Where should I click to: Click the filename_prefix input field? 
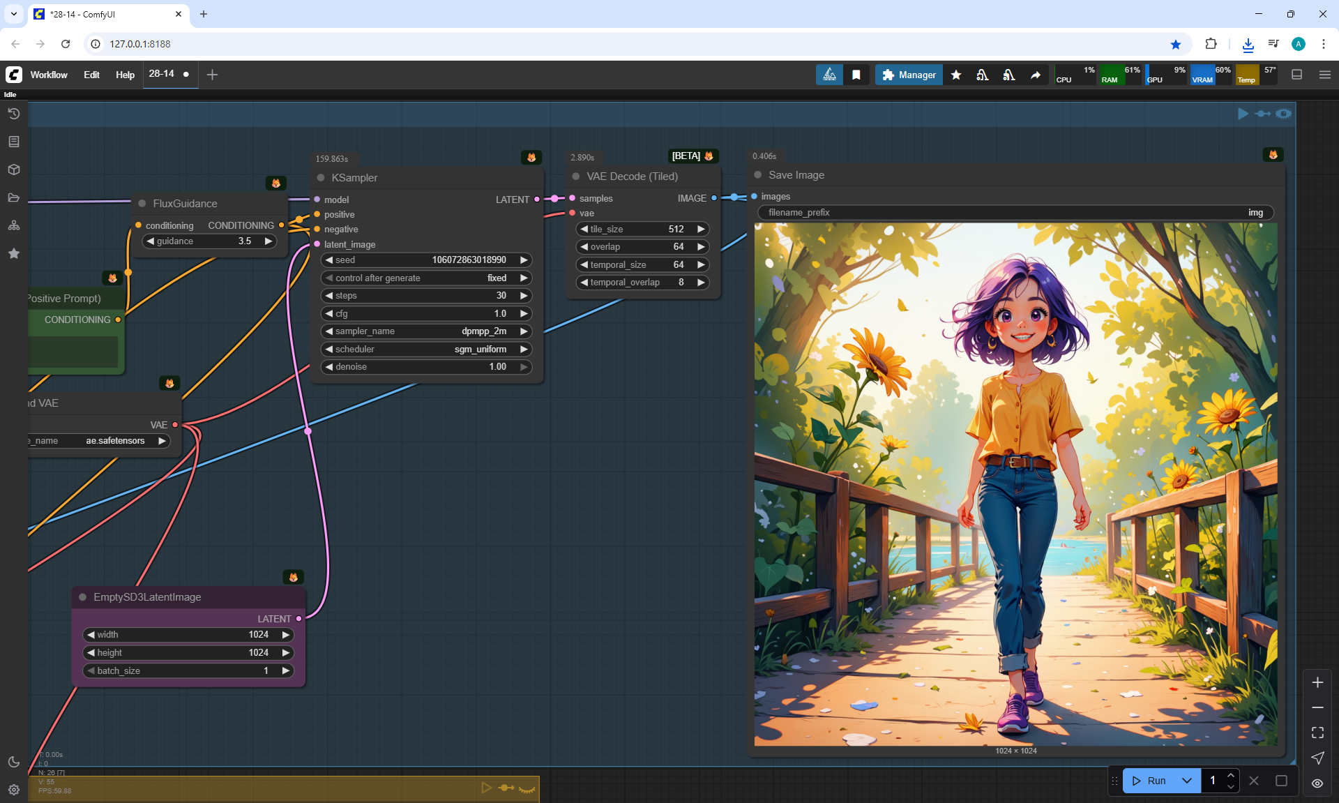pos(1015,213)
